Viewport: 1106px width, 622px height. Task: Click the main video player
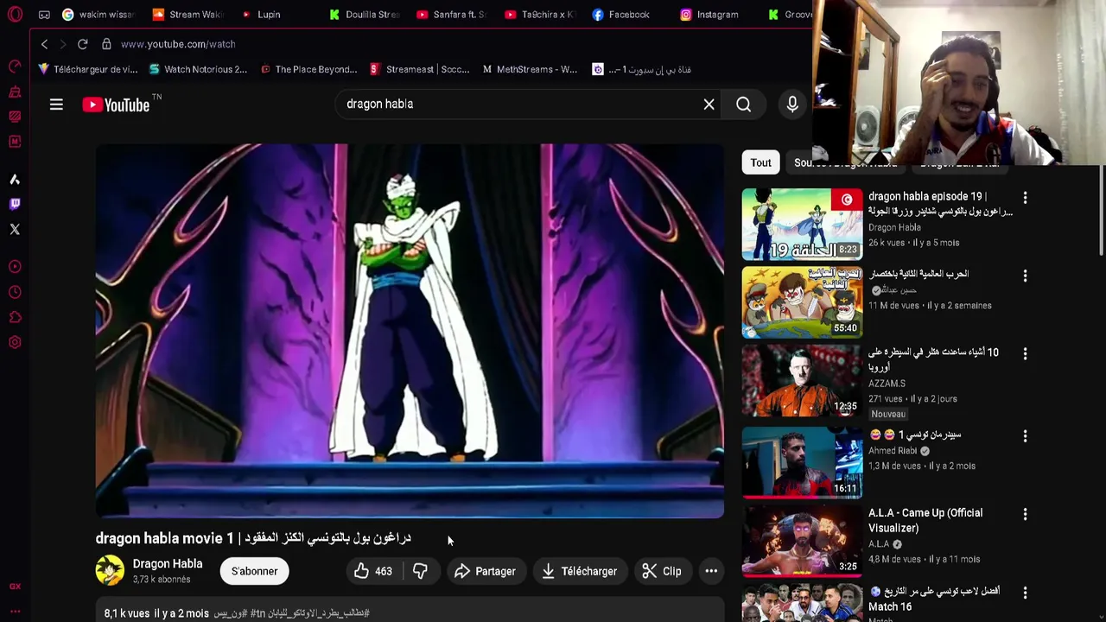click(410, 331)
